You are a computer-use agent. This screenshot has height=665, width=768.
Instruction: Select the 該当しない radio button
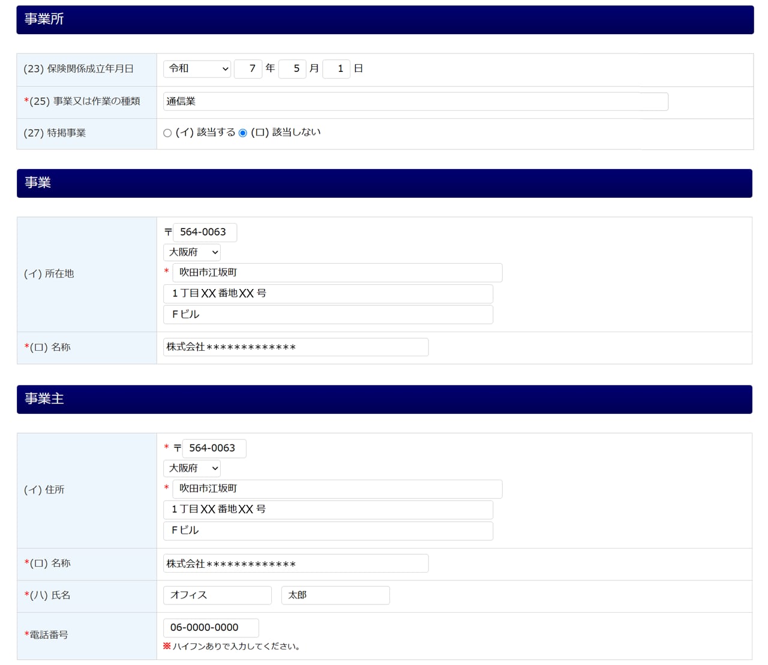point(242,133)
